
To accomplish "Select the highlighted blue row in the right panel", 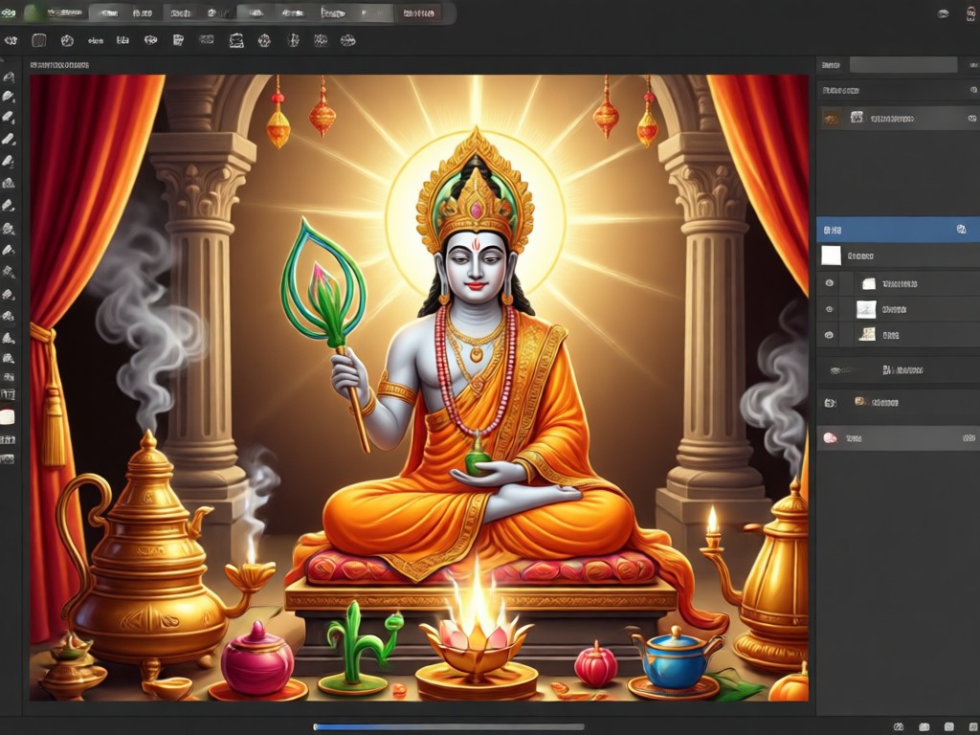I will (898, 230).
